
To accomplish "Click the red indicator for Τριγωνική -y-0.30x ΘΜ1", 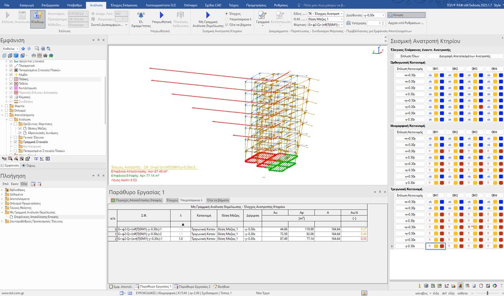I will click(x=442, y=246).
